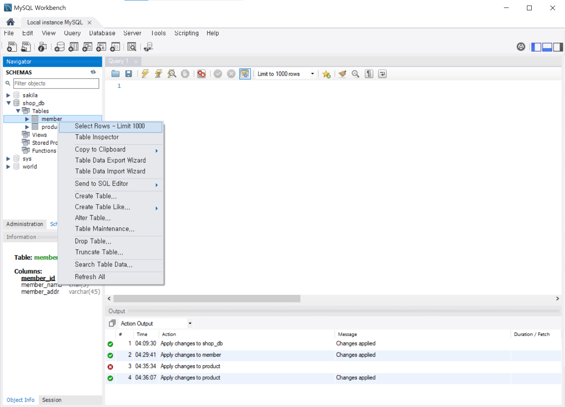
Task: Open the Copy to Clipboard submenu
Action: pos(111,149)
